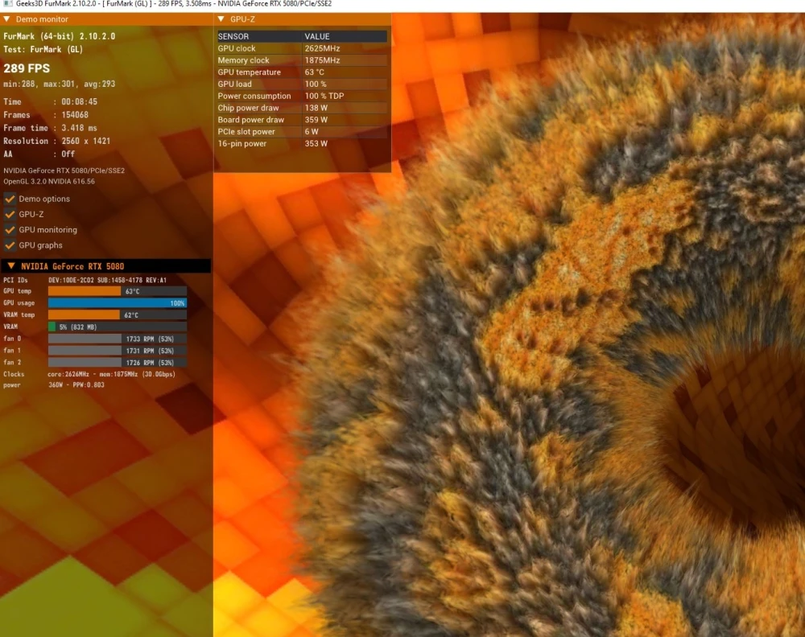Image resolution: width=805 pixels, height=637 pixels.
Task: Toggle the Demo options checkbox
Action: (x=10, y=199)
